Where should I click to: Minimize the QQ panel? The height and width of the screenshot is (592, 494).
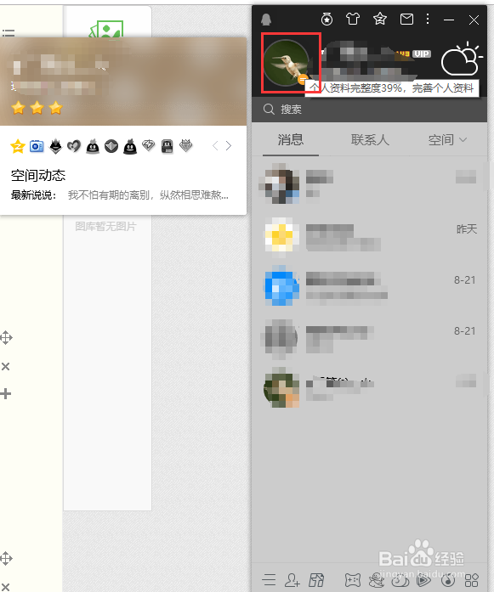[x=449, y=20]
